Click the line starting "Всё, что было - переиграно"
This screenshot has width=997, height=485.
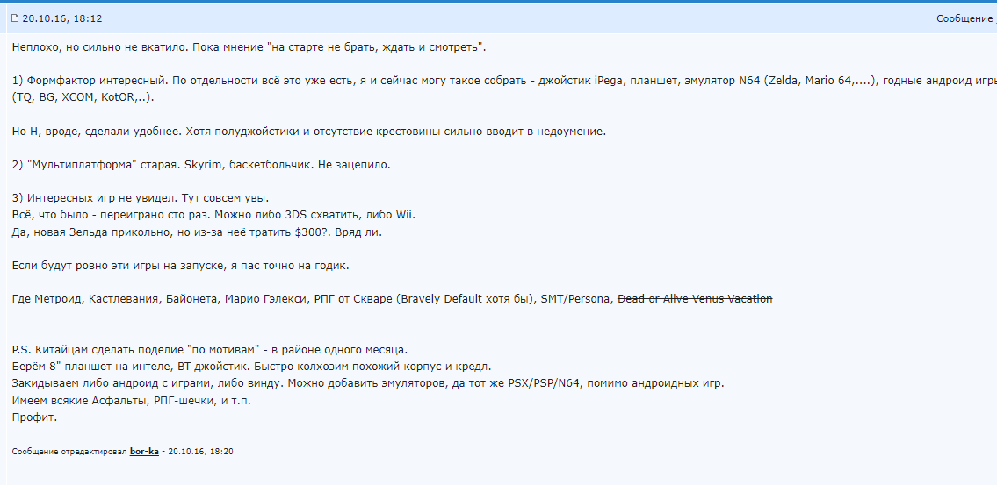(x=213, y=215)
